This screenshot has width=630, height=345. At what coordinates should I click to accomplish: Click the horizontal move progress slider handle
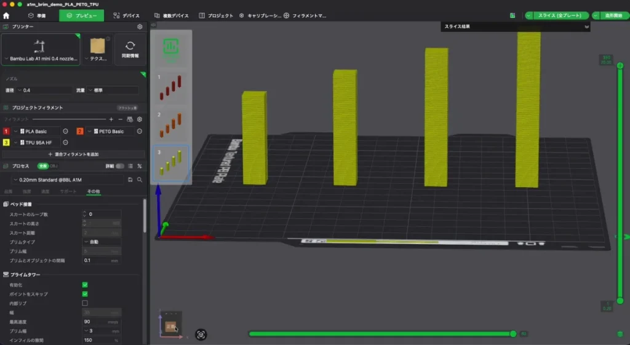click(513, 334)
